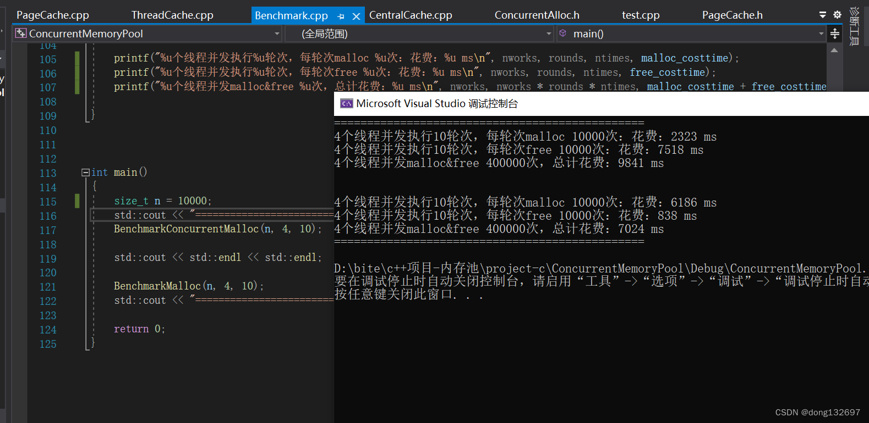Viewport: 869px width, 423px height.
Task: Switch to the PageCache.cpp tab
Action: coord(53,15)
